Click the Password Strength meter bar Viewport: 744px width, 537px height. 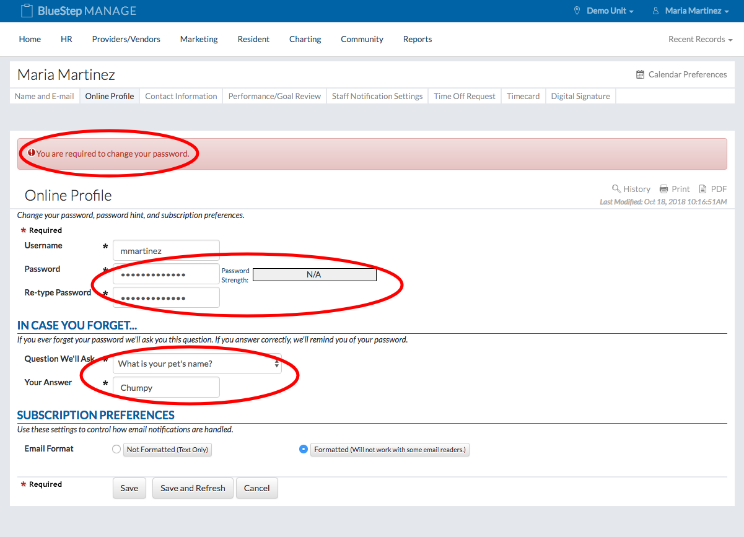[314, 274]
